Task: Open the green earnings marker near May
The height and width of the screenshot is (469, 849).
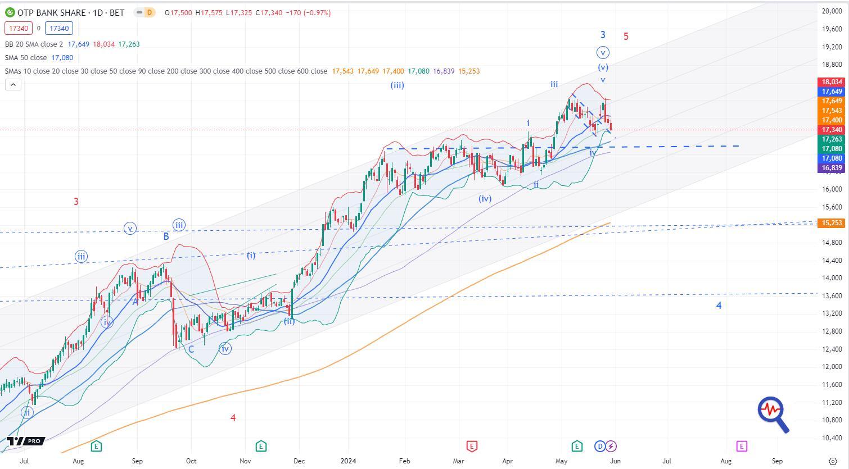Action: [577, 447]
